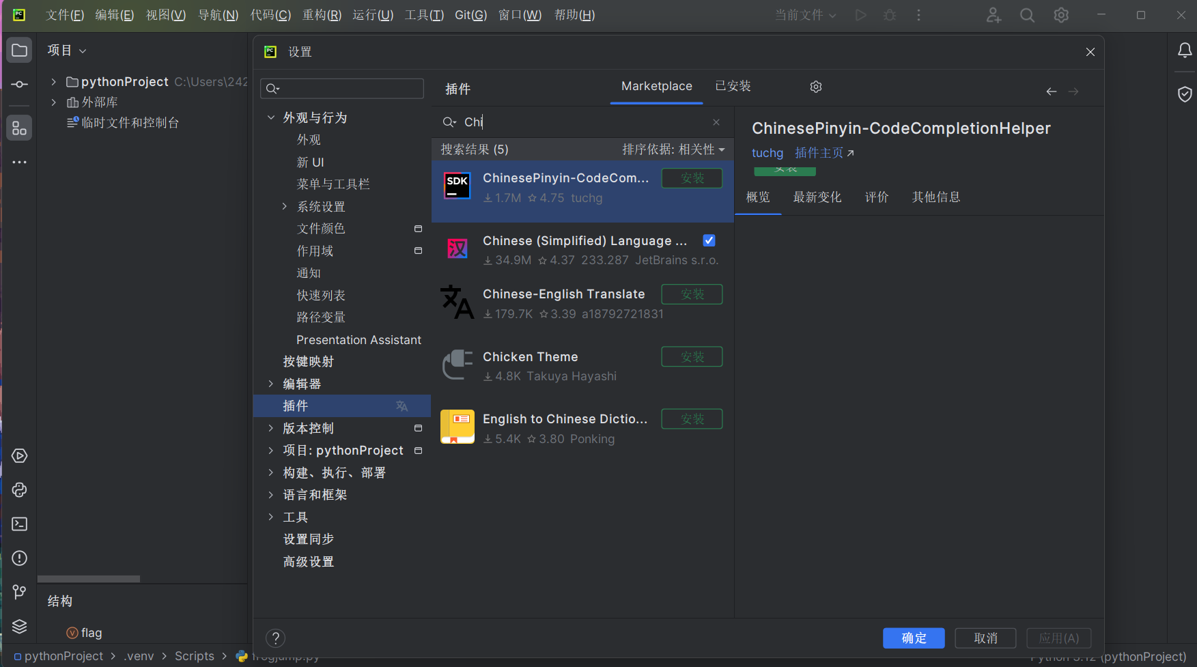
Task: Switch to the 已安装 plugins tab
Action: 733,86
